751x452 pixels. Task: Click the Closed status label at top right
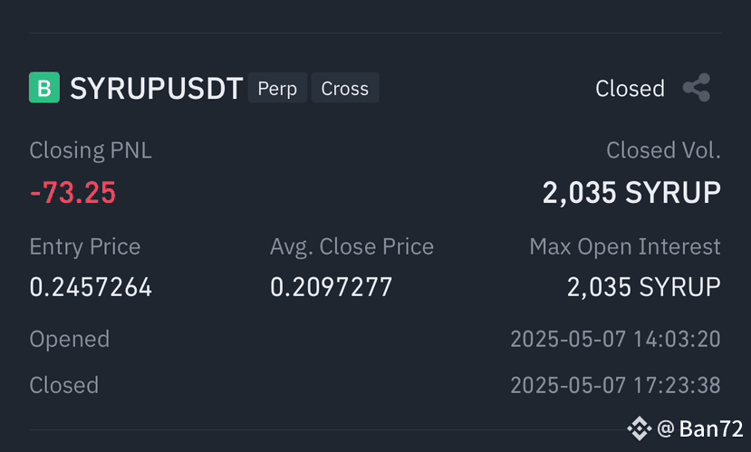tap(630, 89)
